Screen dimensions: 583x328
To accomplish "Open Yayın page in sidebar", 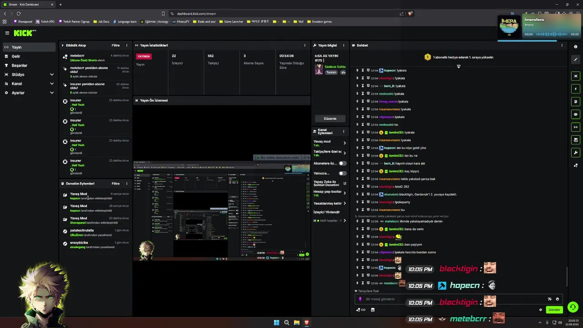I will (x=29, y=47).
